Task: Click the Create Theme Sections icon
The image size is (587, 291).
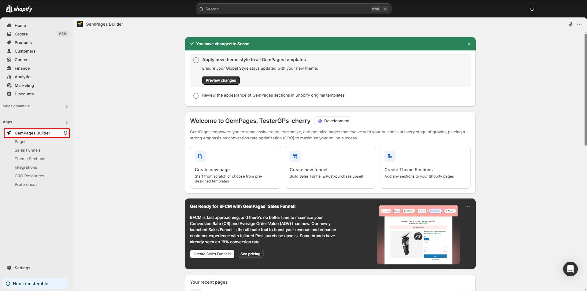Action: [x=390, y=156]
